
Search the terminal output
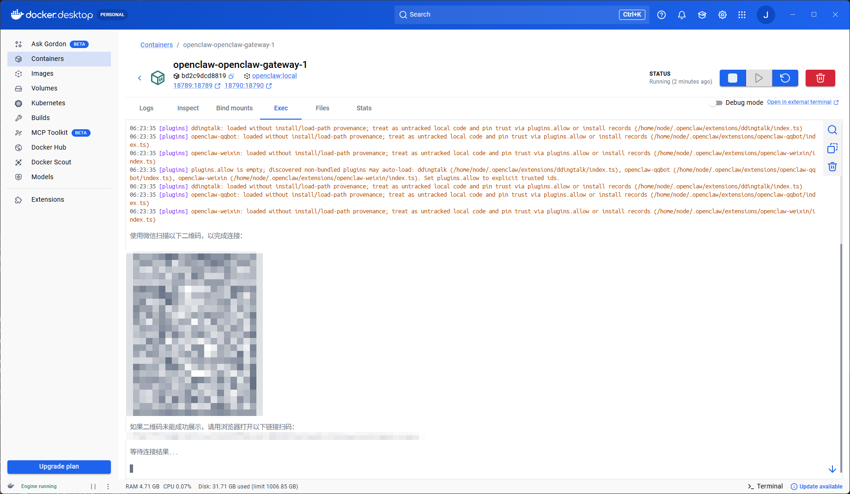pos(832,130)
